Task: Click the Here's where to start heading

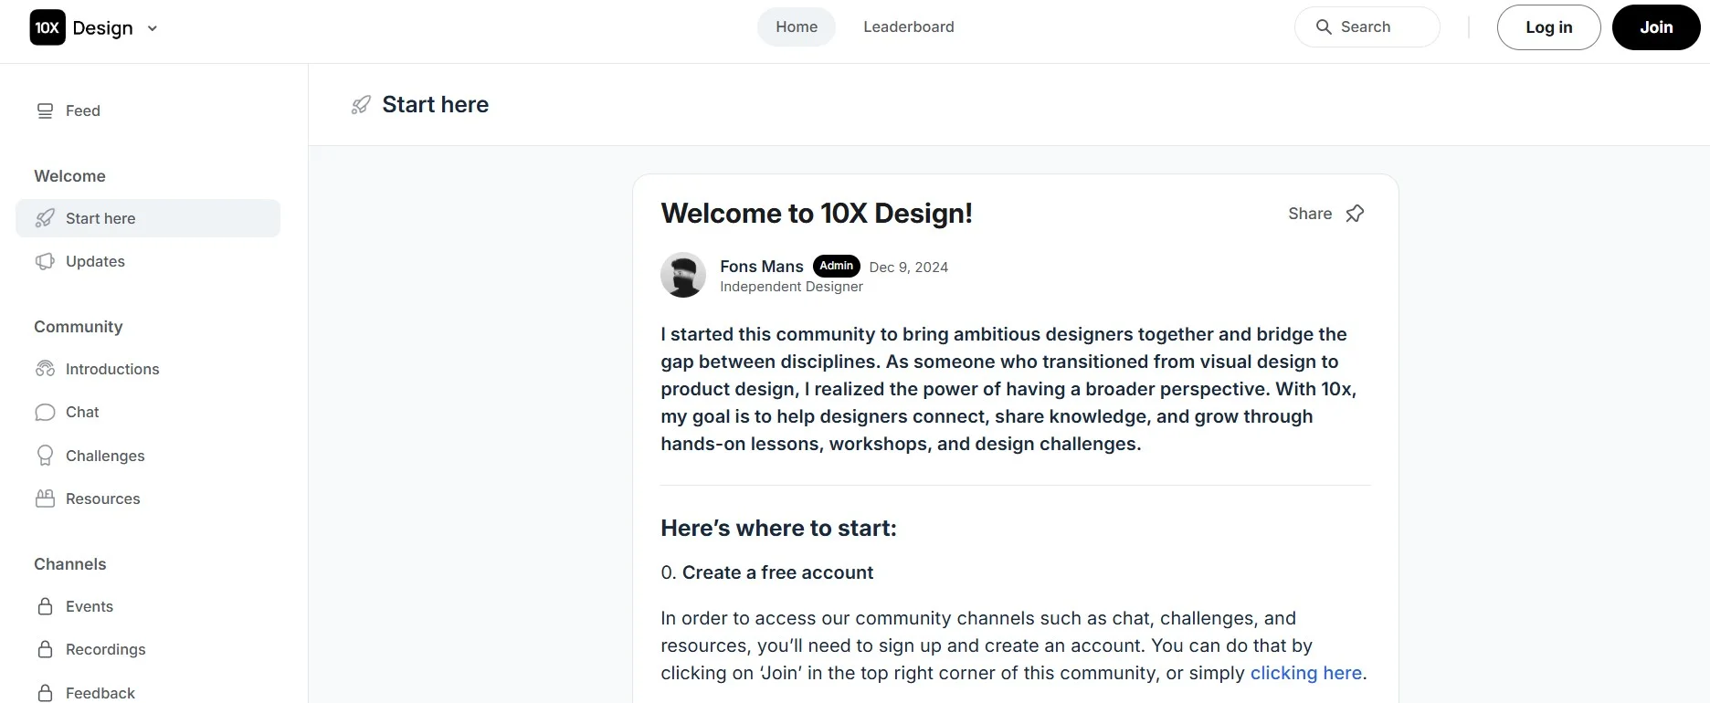Action: pyautogui.click(x=779, y=528)
